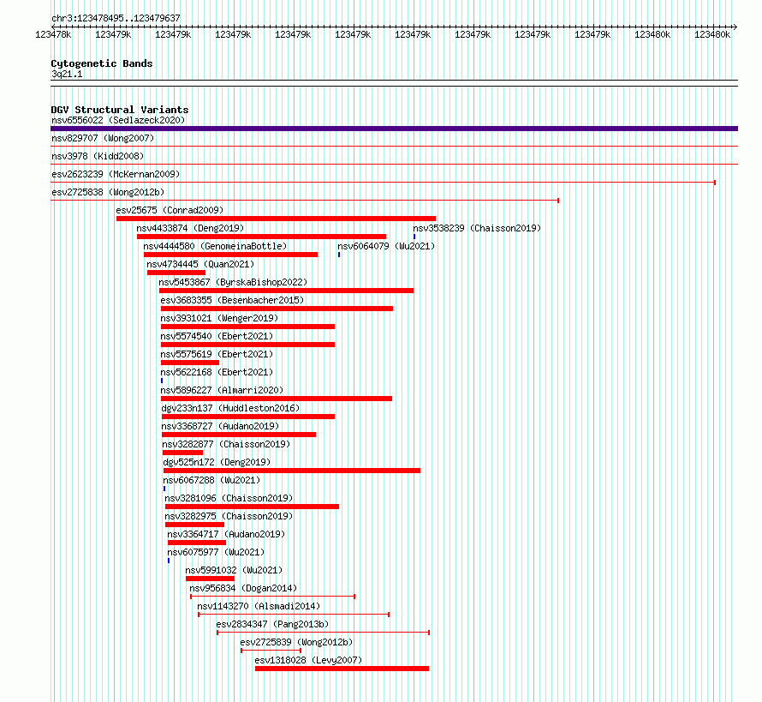
Task: Open nsv3978 (Kidd2008) variant label
Action: point(98,156)
